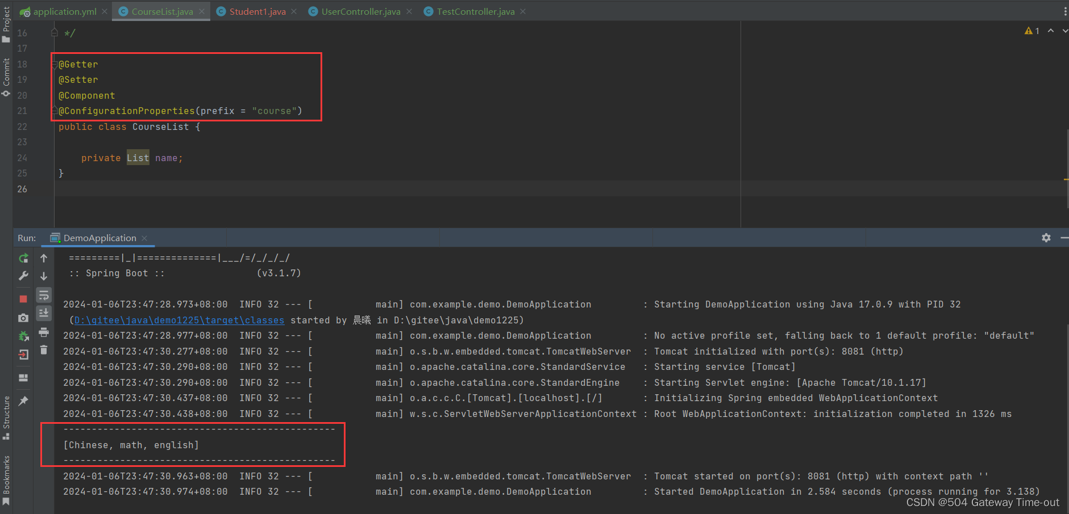Click the @ConfigurationProperties annotation
1069x514 pixels.
tap(127, 111)
